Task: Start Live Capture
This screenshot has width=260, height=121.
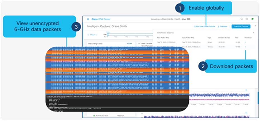Action: [241, 26]
